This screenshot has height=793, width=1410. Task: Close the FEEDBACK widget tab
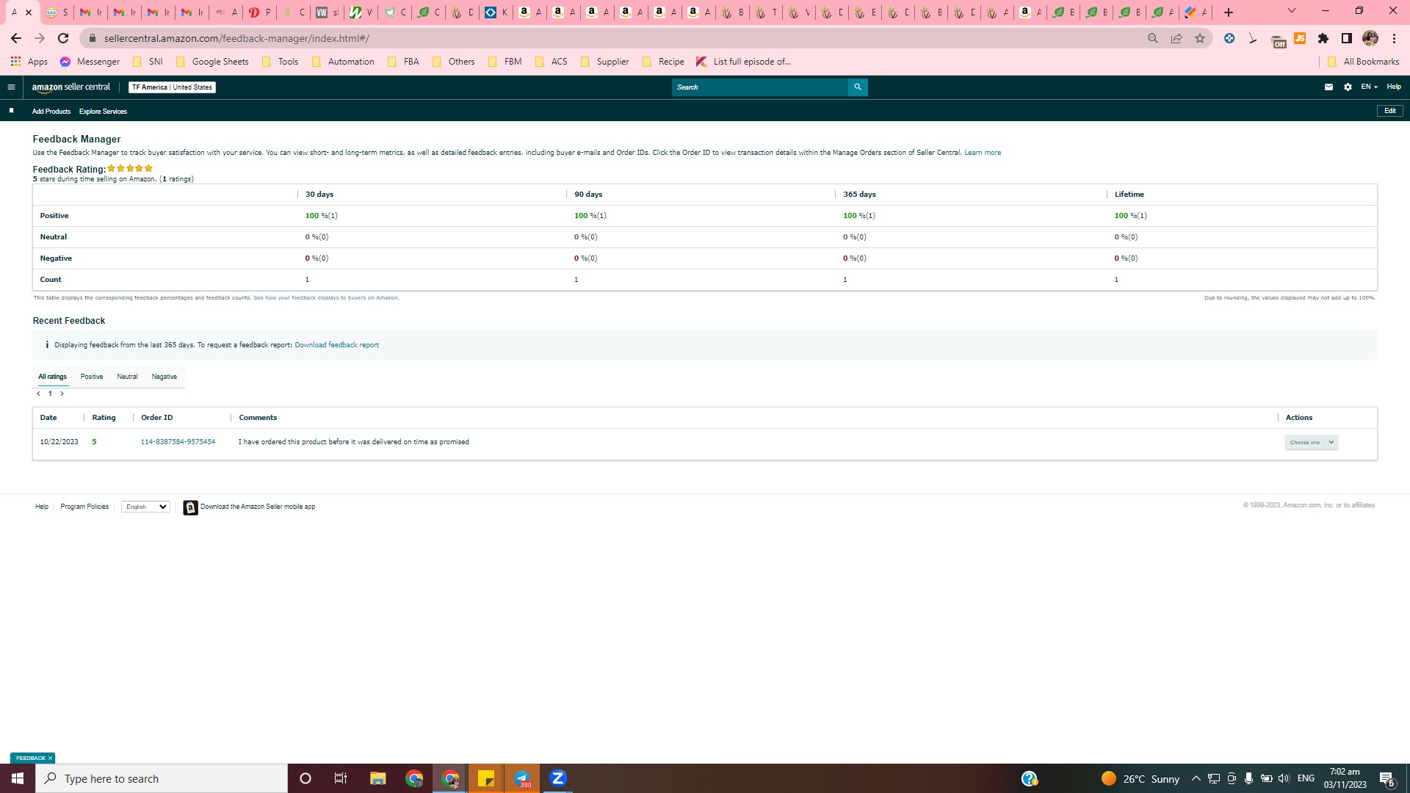pos(50,758)
